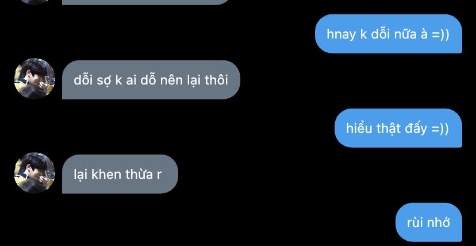Click the "=))" emoticon in "hnay" message
This screenshot has height=246, width=476.
click(x=440, y=34)
